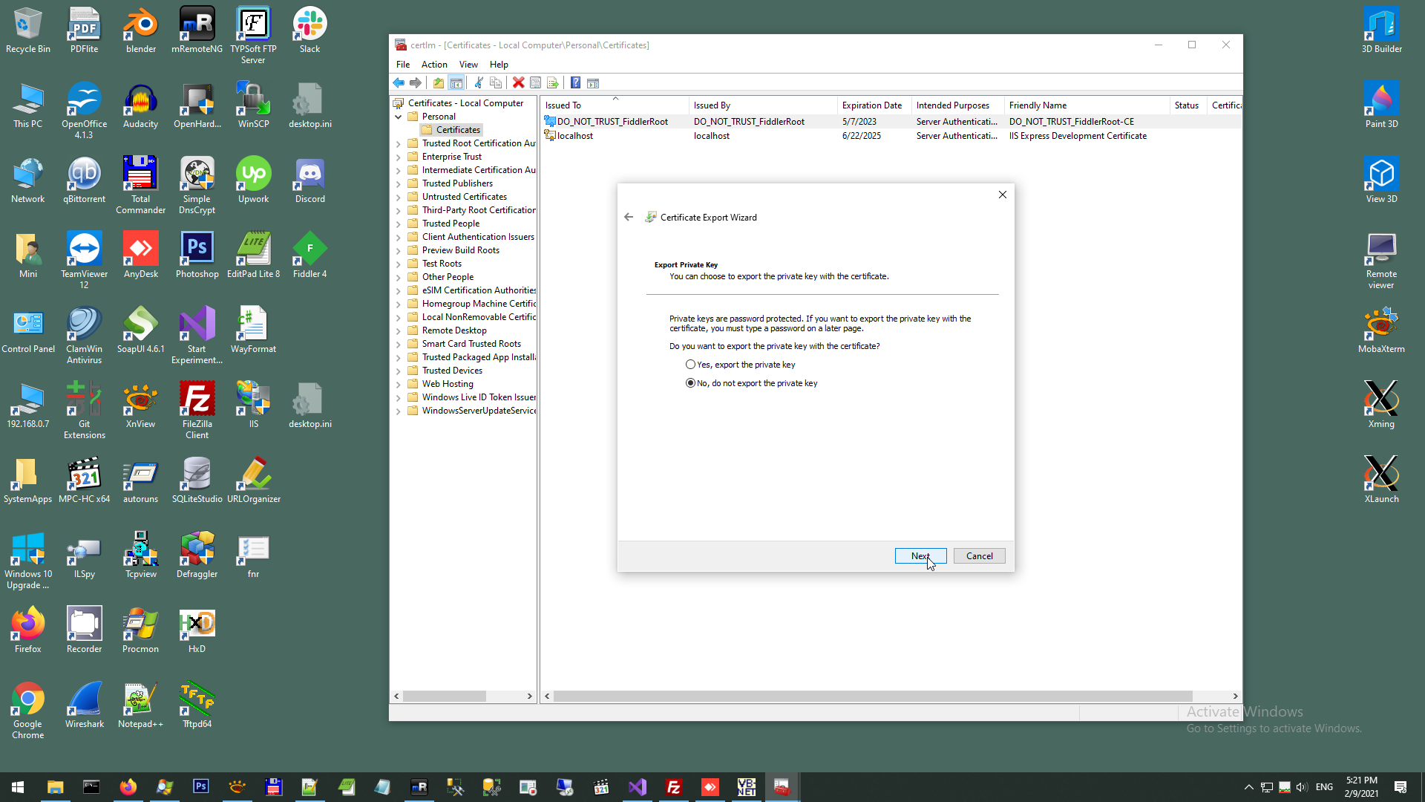Cancel the Certificate Export Wizard
This screenshot has width=1425, height=802.
coord(979,556)
